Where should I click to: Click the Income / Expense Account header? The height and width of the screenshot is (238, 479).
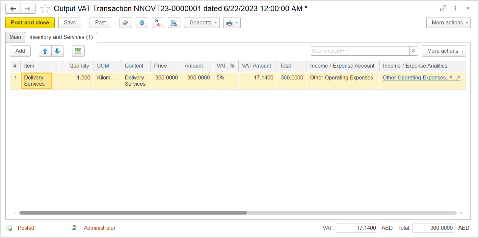click(343, 66)
